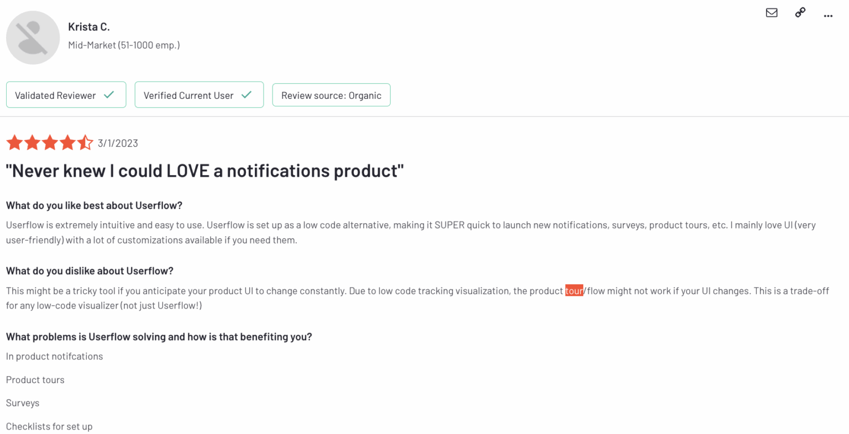The width and height of the screenshot is (849, 434).
Task: Click the 3/1/2023 review date
Action: click(x=118, y=144)
